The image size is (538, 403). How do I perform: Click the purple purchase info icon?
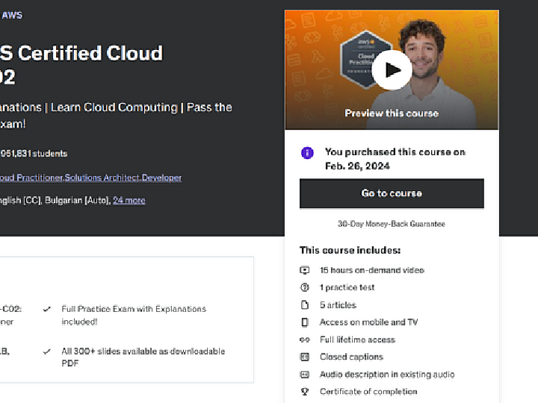(307, 152)
